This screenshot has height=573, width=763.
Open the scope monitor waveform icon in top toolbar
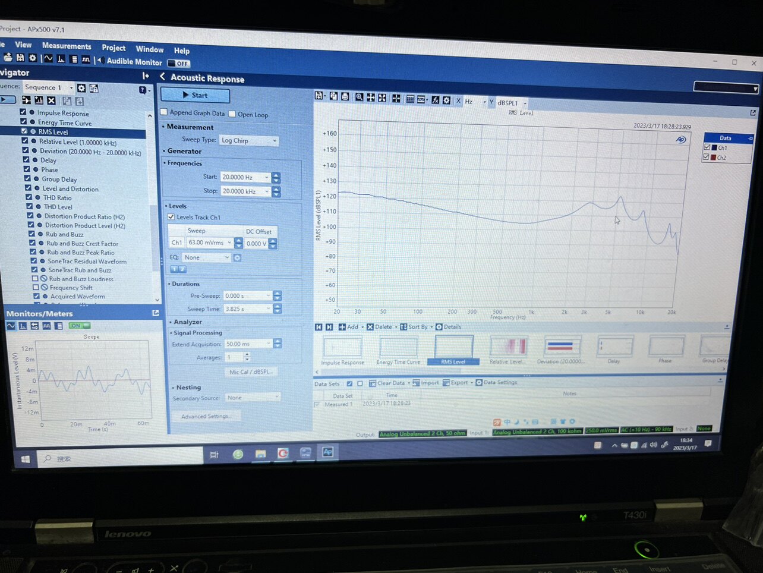(x=48, y=58)
